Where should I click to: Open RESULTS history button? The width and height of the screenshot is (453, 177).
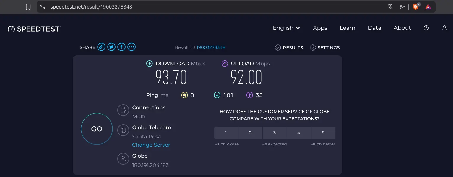pos(289,47)
